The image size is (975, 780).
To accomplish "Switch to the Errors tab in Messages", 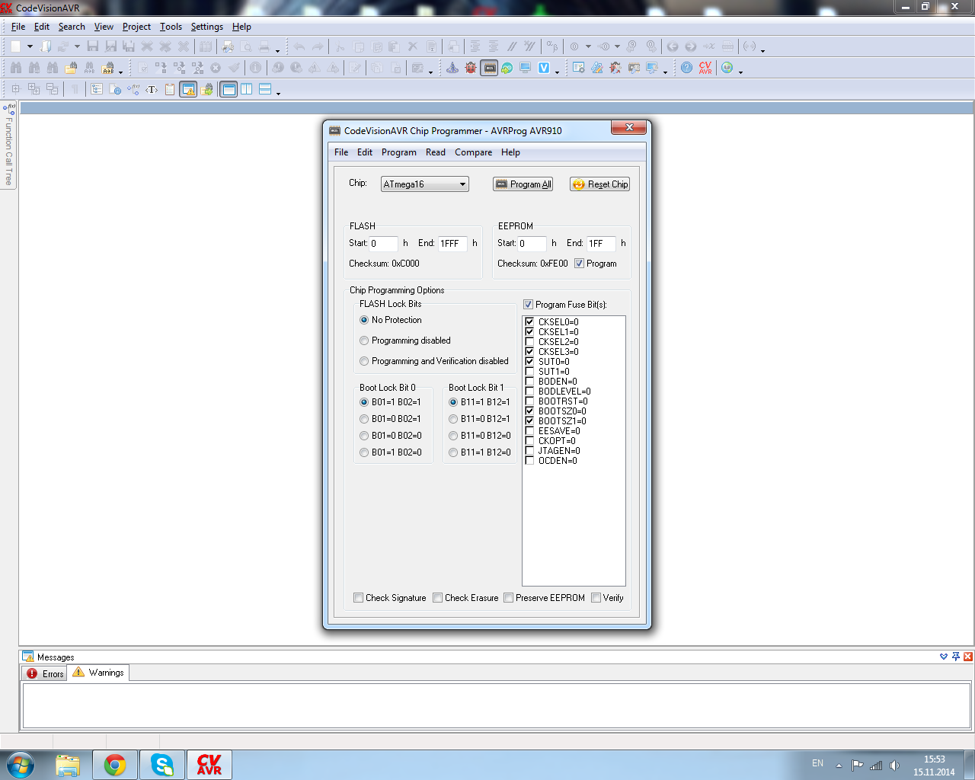I will pyautogui.click(x=45, y=673).
